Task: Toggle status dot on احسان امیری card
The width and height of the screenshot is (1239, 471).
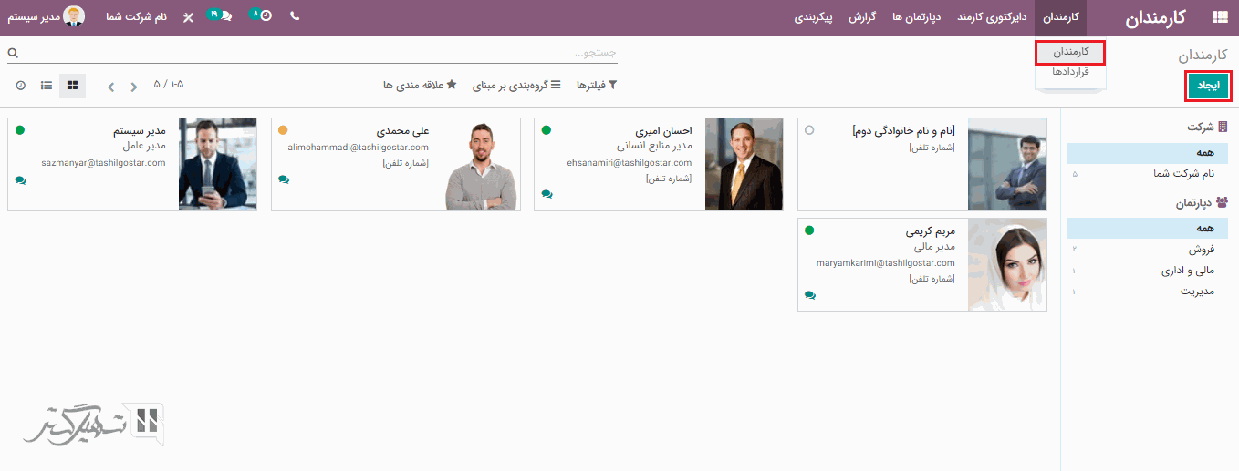Action: [547, 130]
